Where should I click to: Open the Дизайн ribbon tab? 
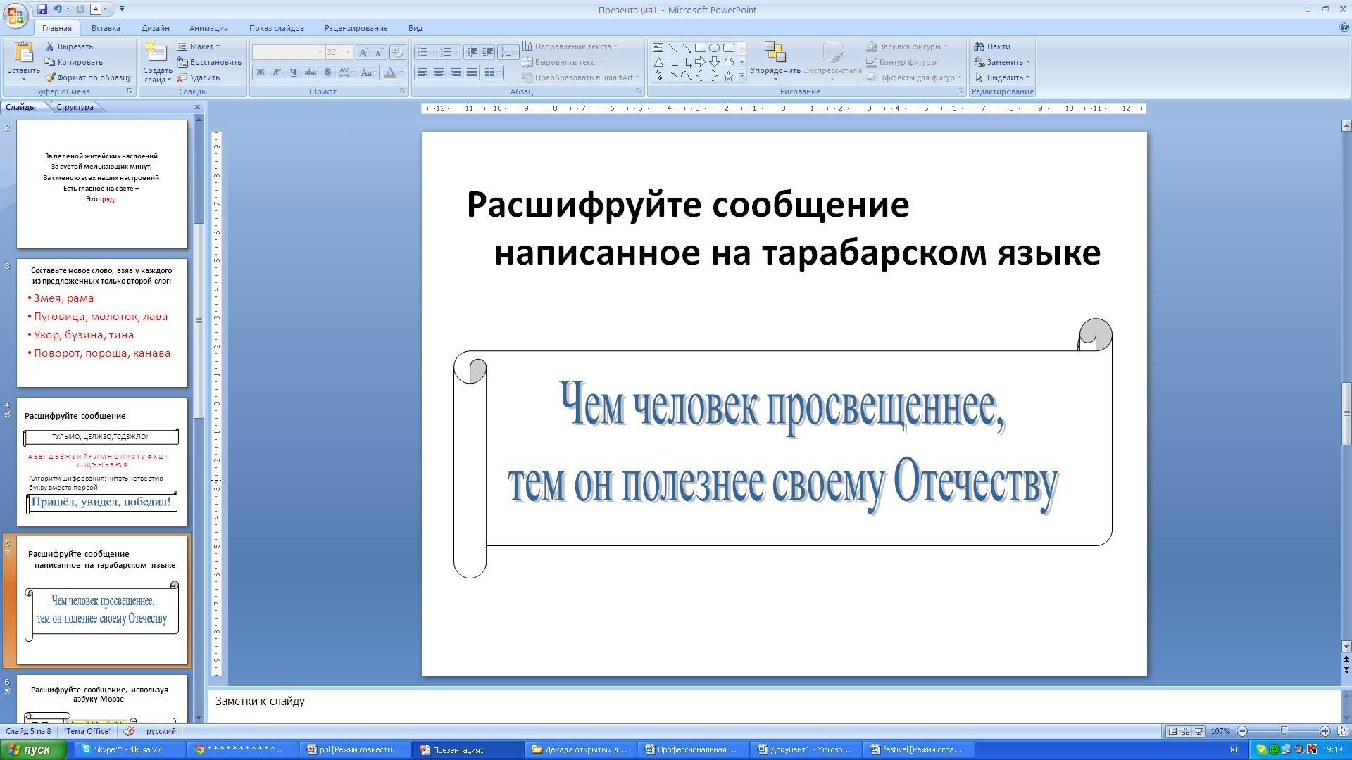coord(155,28)
